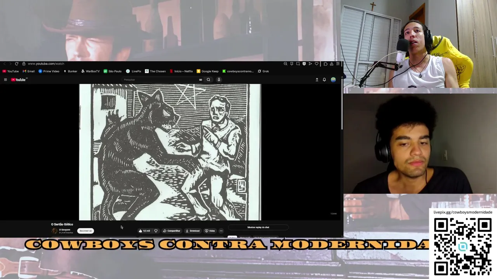The height and width of the screenshot is (279, 497).
Task: Click the YouTube create upload icon
Action: [317, 80]
